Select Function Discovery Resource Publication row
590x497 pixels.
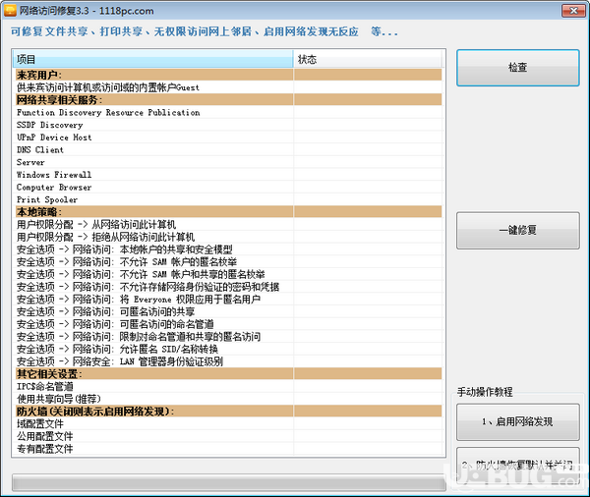pyautogui.click(x=228, y=112)
